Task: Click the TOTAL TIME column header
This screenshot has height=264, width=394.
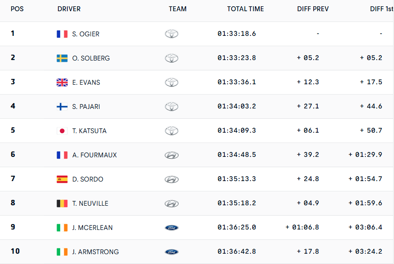Action: pos(245,9)
